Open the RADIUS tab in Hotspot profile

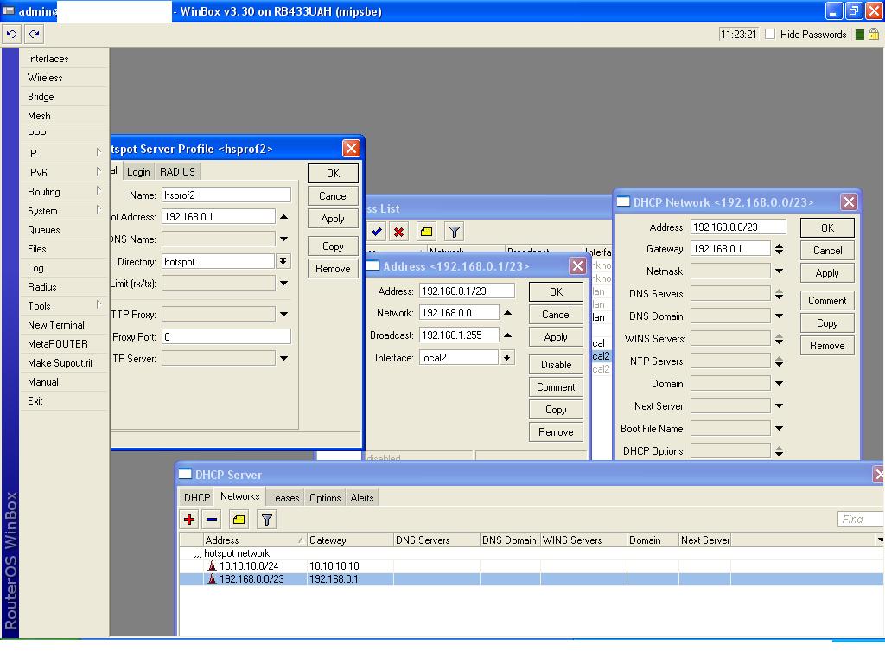click(177, 171)
